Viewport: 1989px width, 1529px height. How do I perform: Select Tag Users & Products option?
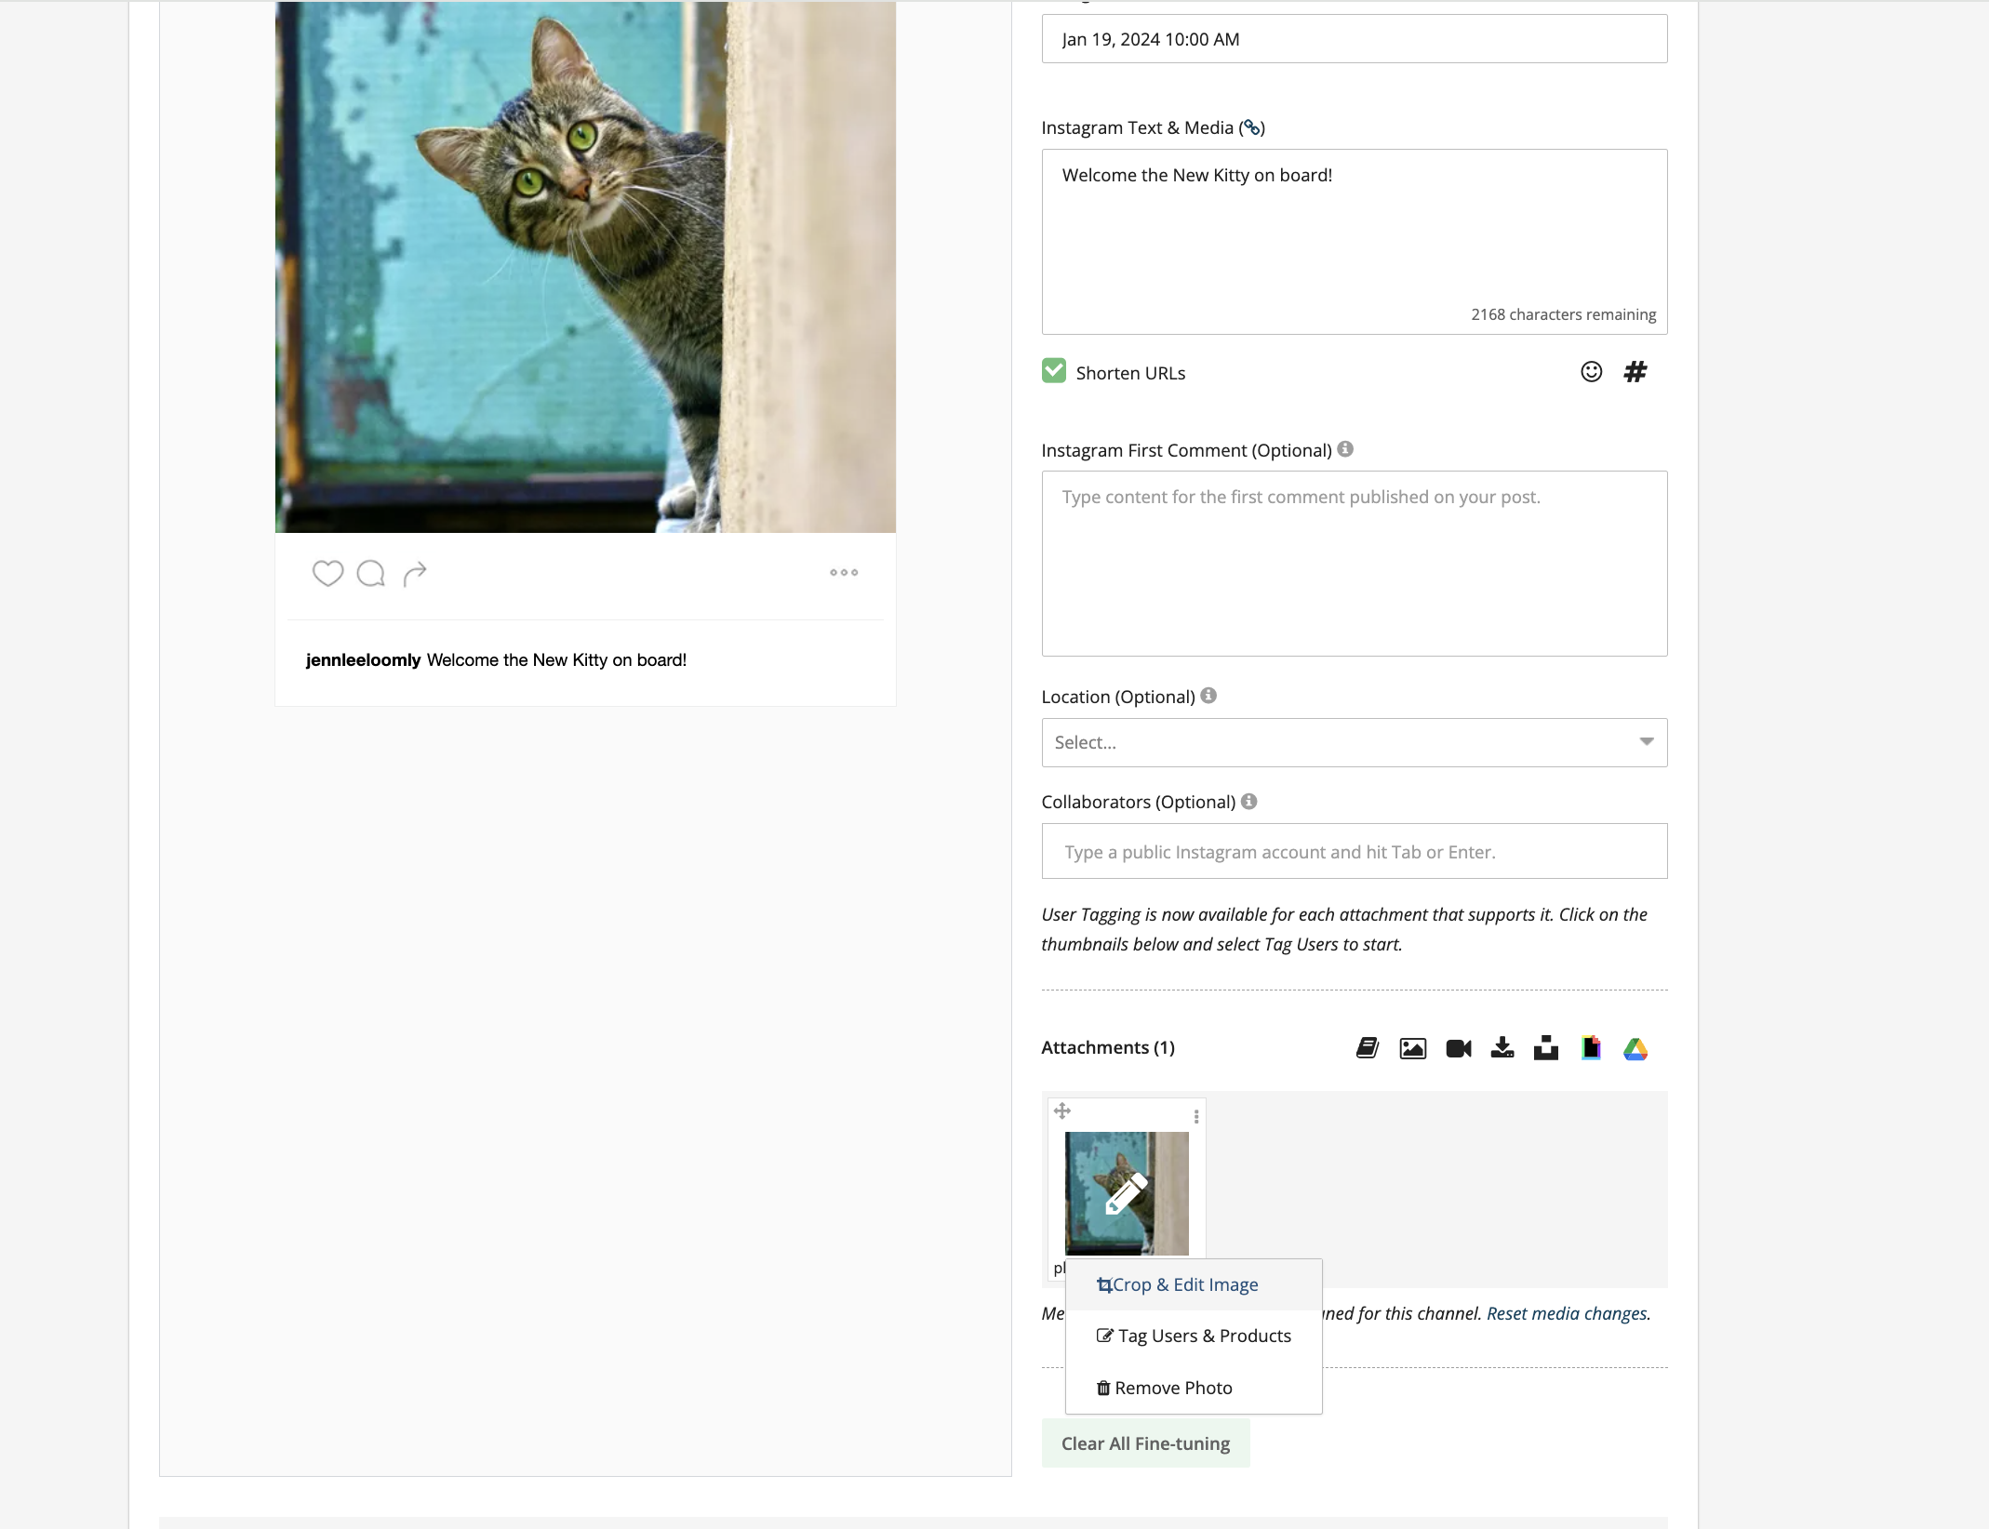(x=1194, y=1336)
